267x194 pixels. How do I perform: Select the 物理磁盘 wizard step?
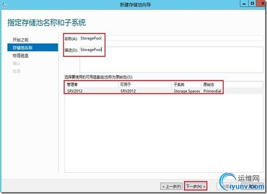20,56
